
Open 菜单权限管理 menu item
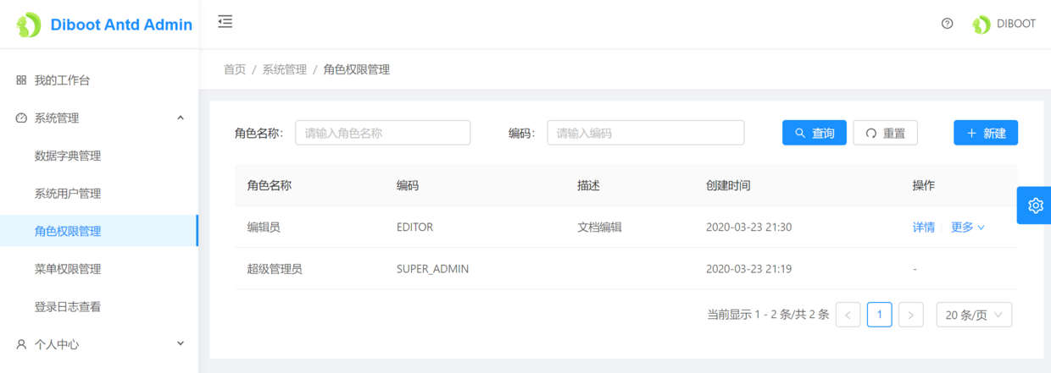tap(99, 269)
